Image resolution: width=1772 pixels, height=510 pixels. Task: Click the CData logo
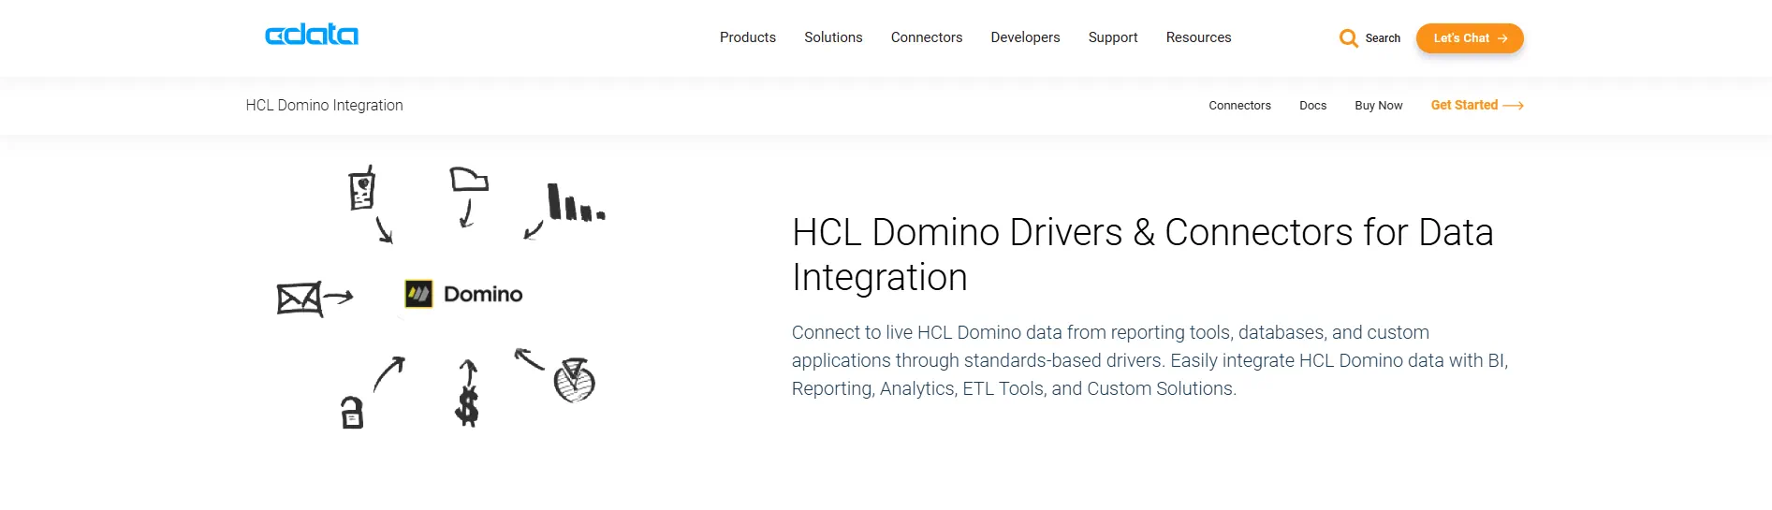(312, 36)
